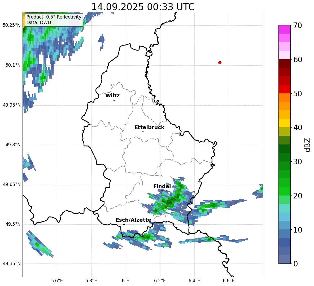Click the 20 value on colorbar
314x286 pixels.
coord(297,196)
